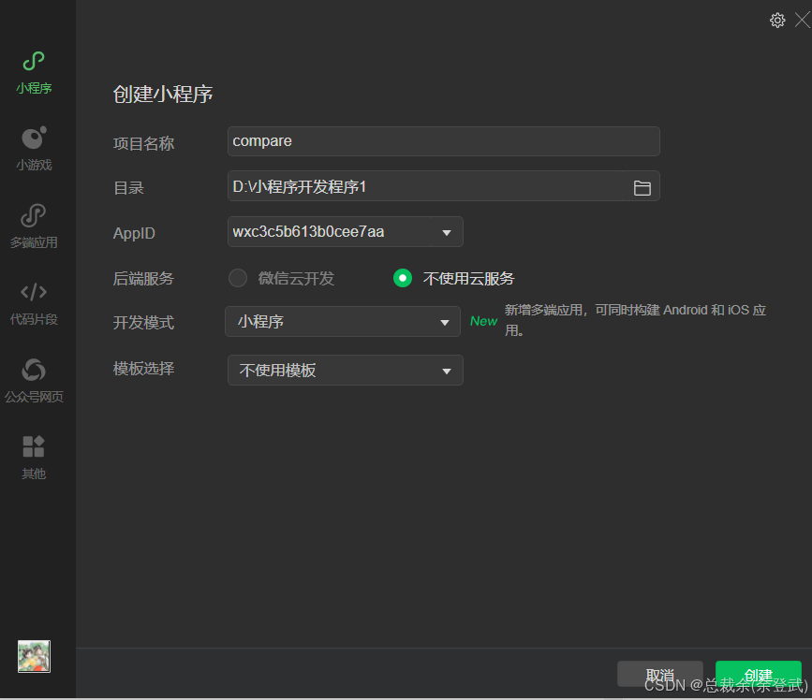Open the 开发模式 dropdown

[343, 322]
